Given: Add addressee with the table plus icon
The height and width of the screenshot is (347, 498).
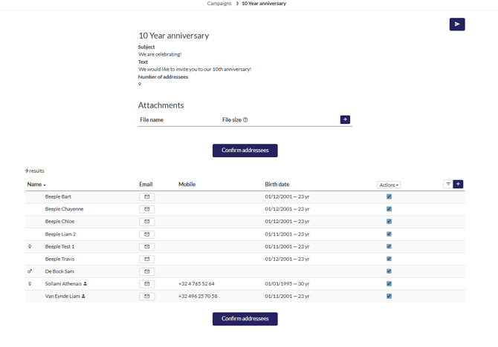Looking at the screenshot, I should click(x=458, y=185).
